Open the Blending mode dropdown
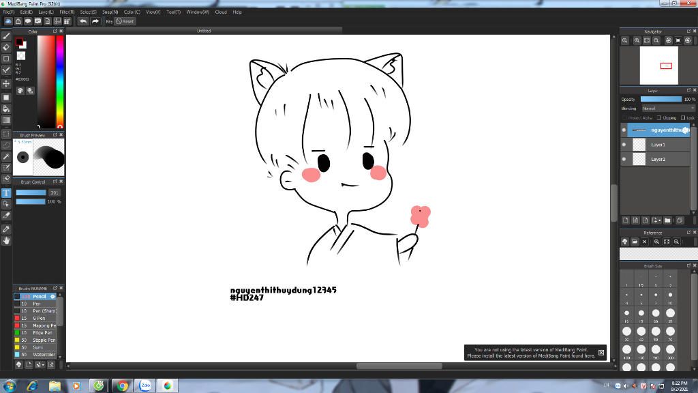Viewport: 698px width, 393px height. [x=668, y=108]
